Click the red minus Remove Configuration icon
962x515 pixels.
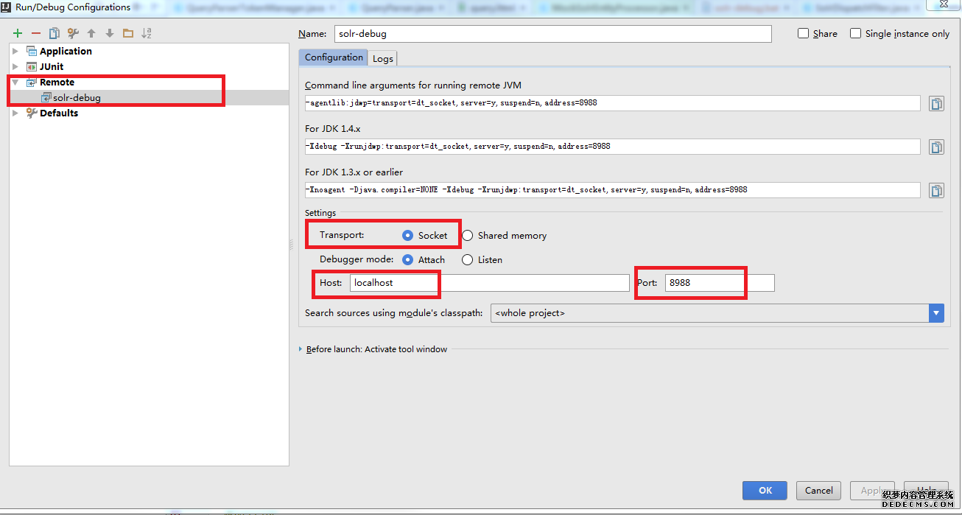35,33
